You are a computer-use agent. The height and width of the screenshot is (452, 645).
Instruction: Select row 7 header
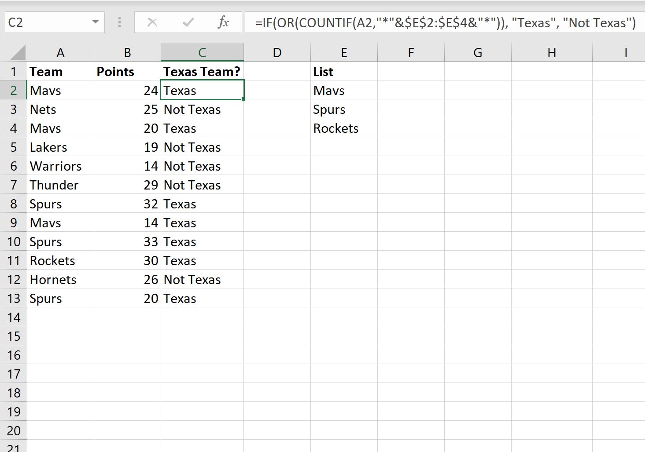point(13,185)
